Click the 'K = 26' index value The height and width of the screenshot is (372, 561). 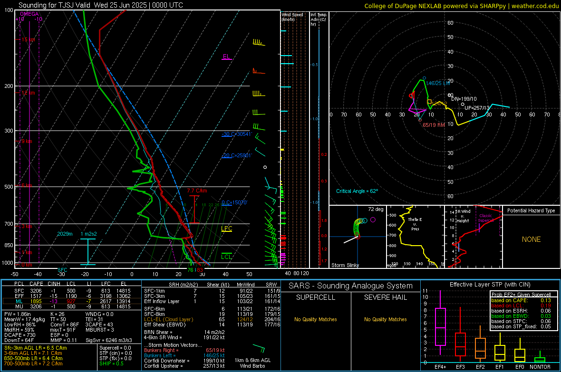point(57,314)
